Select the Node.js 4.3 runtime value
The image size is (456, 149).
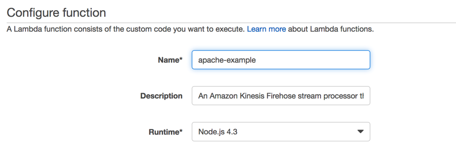[x=218, y=131]
